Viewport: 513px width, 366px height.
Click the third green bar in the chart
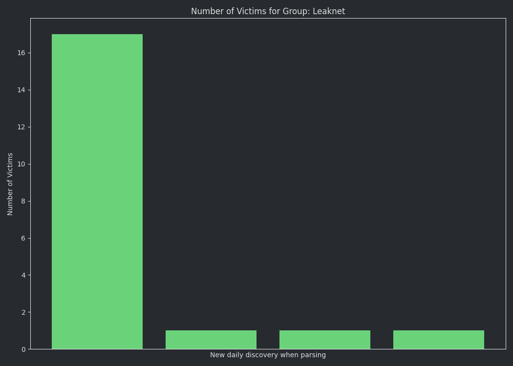(325, 340)
